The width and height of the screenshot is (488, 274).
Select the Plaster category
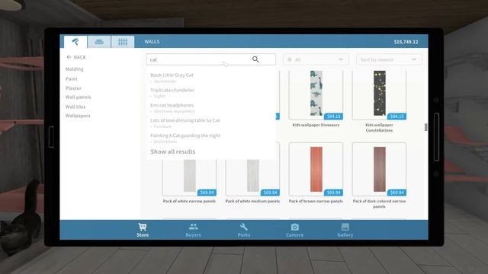(73, 88)
